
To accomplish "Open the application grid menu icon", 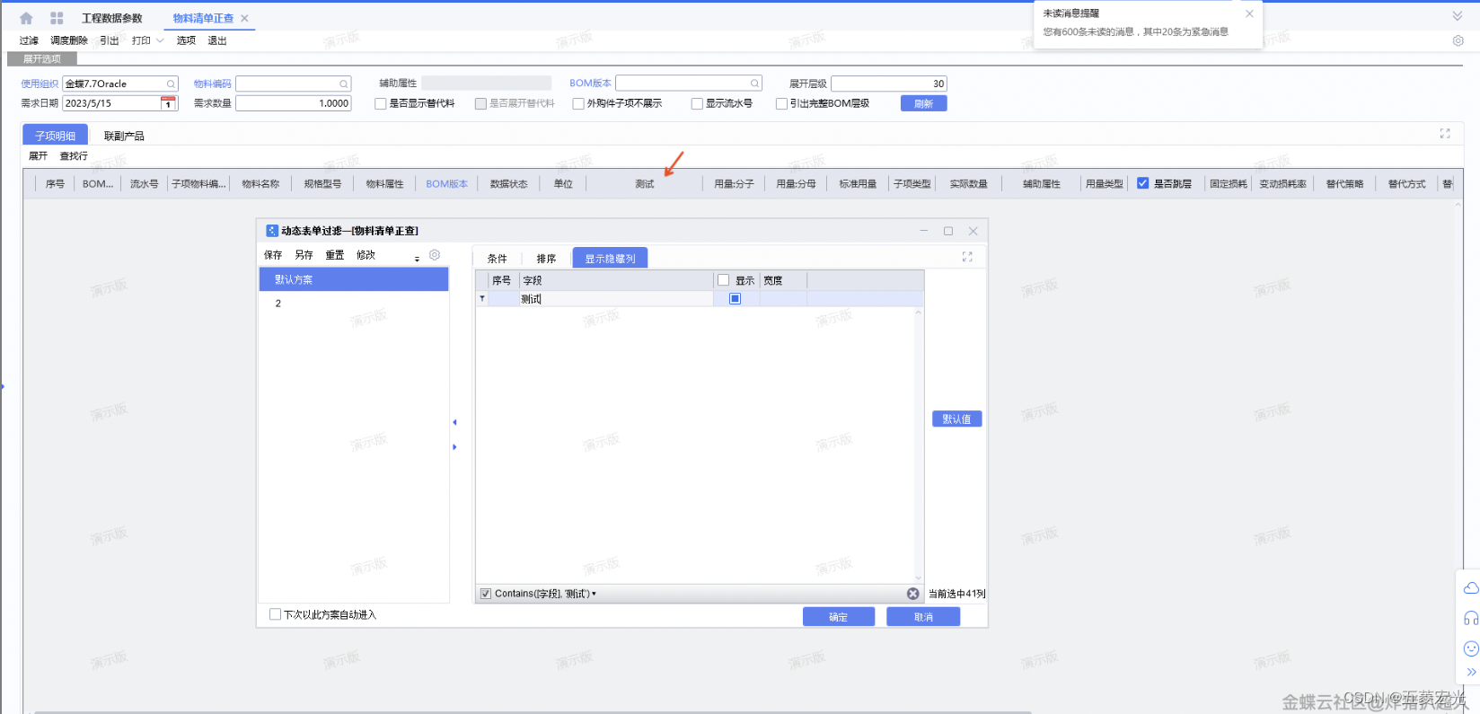I will point(57,18).
